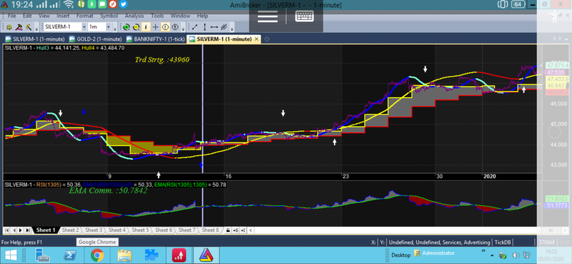Open the File menu
572x264 pixels.
tap(11, 16)
